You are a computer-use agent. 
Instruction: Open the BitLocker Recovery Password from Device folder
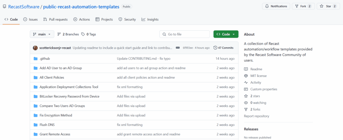[x=69, y=96]
